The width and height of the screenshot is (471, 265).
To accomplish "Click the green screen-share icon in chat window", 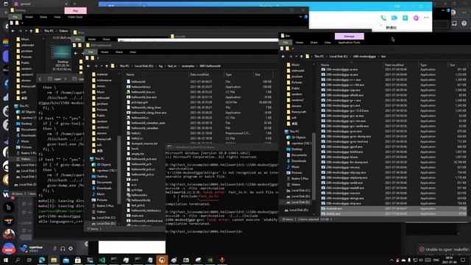I will [405, 18].
